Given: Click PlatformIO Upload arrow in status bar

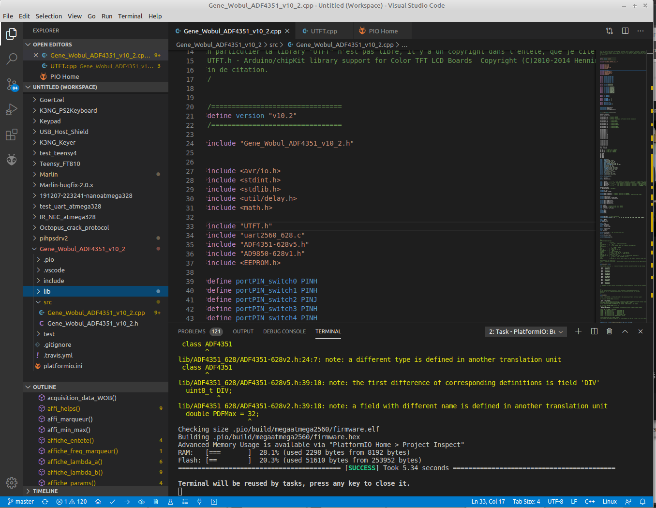Looking at the screenshot, I should point(127,502).
